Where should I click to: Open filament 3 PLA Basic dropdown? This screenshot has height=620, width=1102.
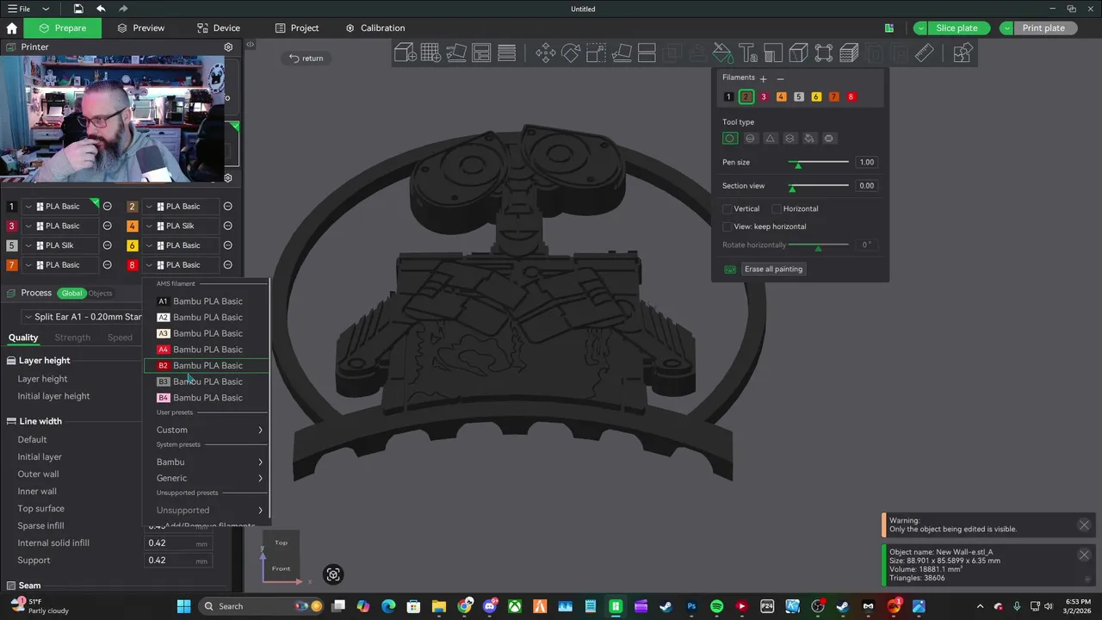pyautogui.click(x=60, y=226)
